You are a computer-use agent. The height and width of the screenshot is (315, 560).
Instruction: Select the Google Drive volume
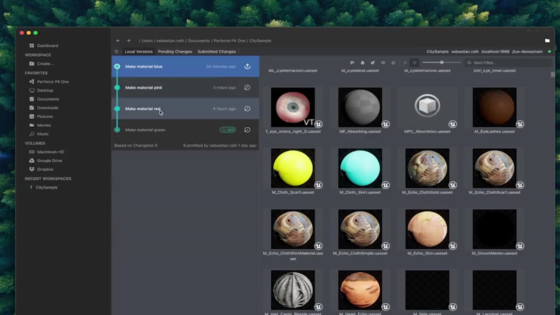(x=45, y=161)
